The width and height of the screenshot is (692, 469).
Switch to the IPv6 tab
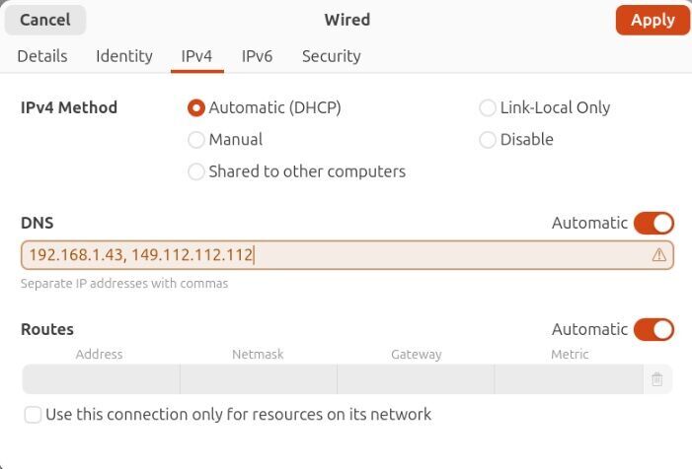[x=257, y=56]
